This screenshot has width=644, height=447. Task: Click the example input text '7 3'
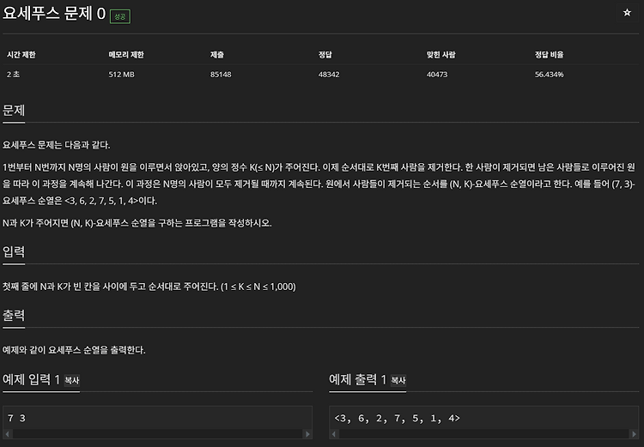pos(16,419)
